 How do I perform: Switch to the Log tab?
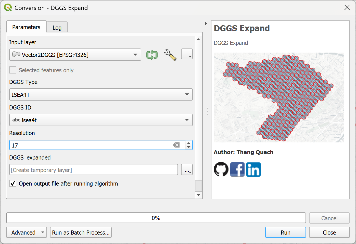tap(57, 27)
